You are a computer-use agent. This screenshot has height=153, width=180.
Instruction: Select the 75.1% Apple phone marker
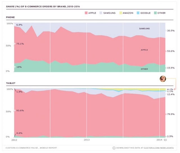pos(15,44)
